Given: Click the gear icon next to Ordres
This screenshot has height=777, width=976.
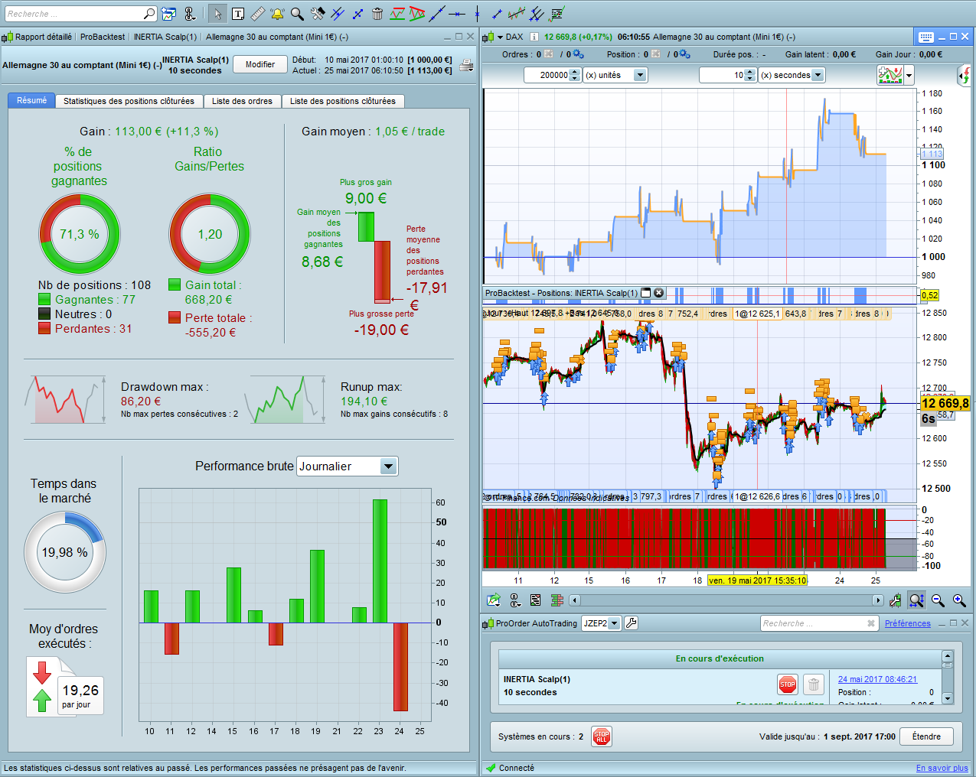Looking at the screenshot, I should coord(579,54).
